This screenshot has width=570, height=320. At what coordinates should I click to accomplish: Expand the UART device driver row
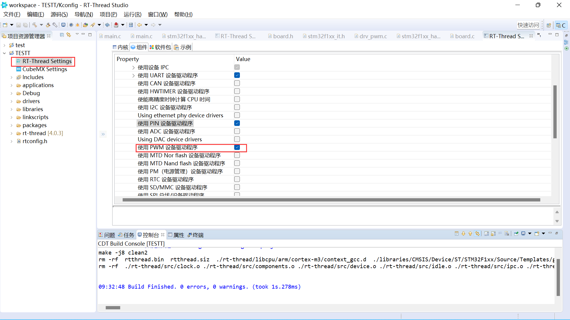pyautogui.click(x=133, y=76)
